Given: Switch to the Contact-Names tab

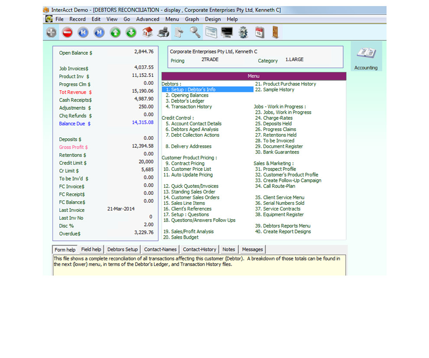Looking at the screenshot, I should 160,249.
